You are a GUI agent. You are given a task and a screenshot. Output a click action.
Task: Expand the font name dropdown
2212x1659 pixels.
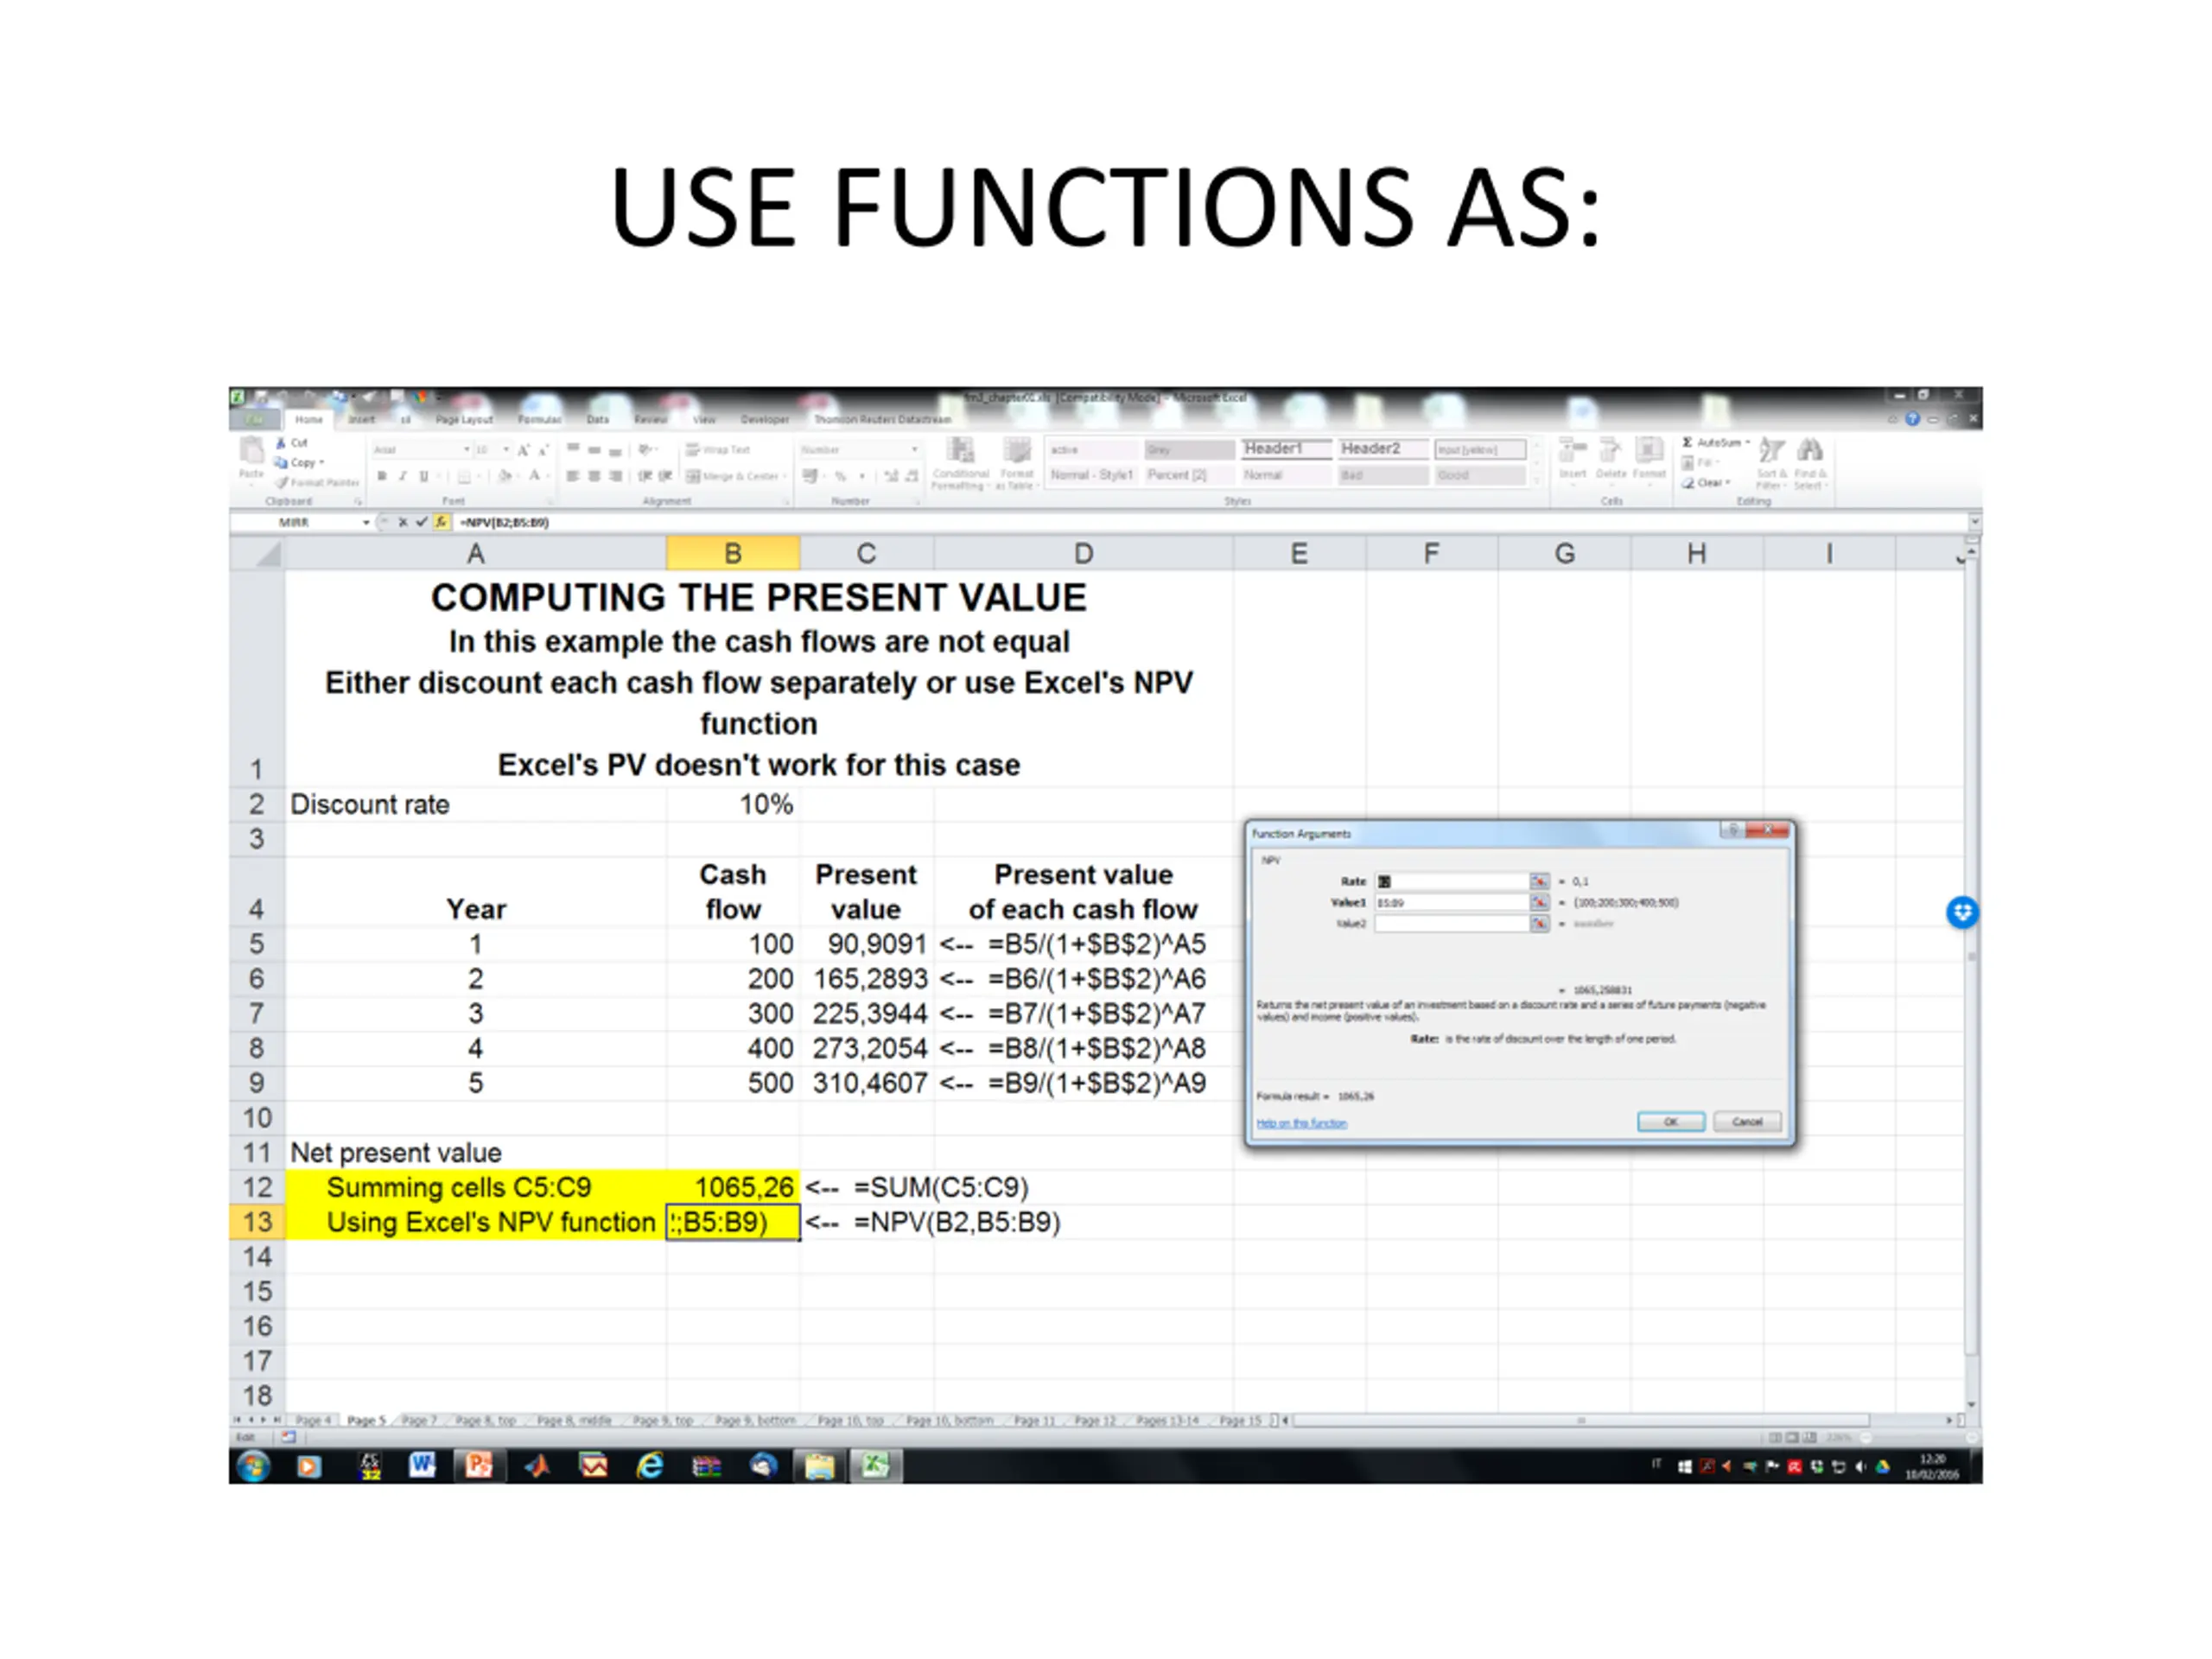[466, 450]
